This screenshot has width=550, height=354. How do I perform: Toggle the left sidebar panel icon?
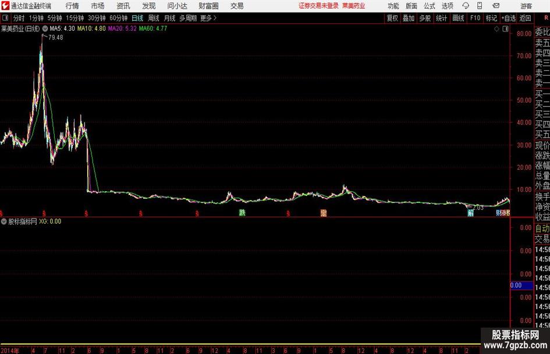(x=5, y=18)
